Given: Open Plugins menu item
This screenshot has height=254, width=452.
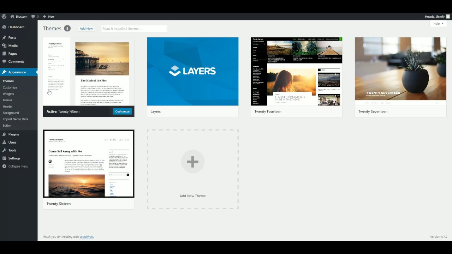Looking at the screenshot, I should coord(19,134).
